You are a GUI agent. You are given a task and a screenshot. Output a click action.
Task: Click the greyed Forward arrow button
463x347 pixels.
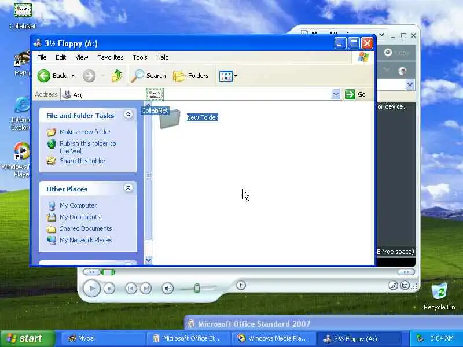pos(89,76)
